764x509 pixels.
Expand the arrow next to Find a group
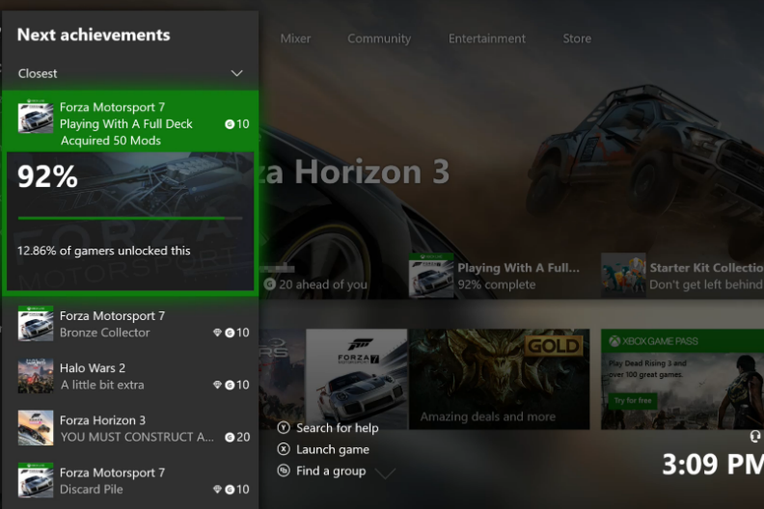click(x=385, y=473)
